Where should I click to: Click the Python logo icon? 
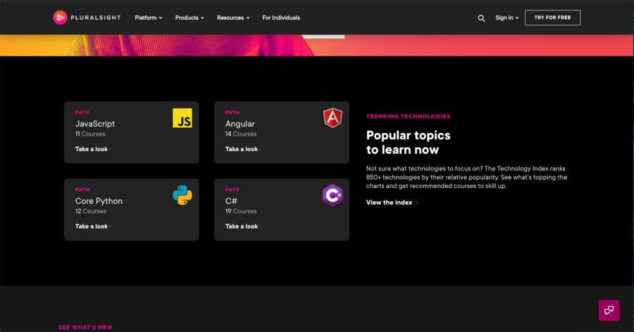coord(183,195)
